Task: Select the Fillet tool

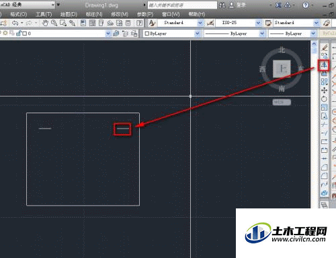Action: click(324, 176)
